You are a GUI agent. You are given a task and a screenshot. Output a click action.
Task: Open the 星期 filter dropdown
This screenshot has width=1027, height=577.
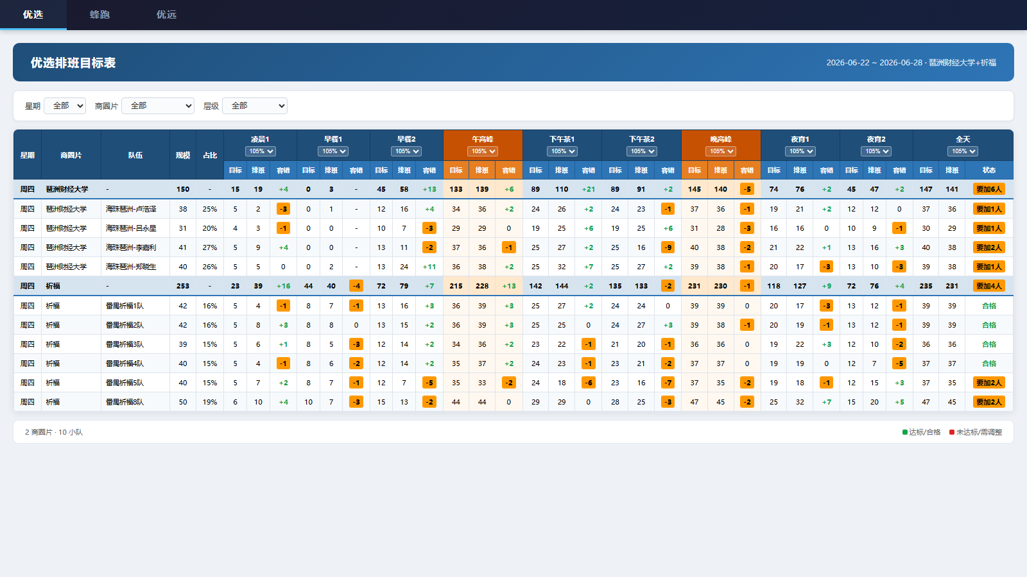(65, 106)
